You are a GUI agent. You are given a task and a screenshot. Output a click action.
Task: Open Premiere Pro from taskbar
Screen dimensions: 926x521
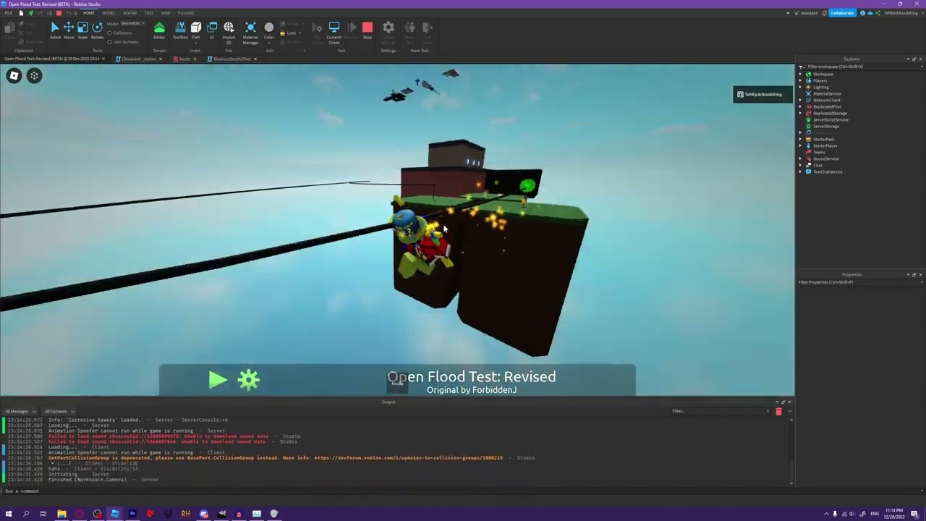[132, 514]
